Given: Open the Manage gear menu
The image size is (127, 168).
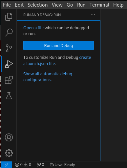Looking at the screenshot, I should (9, 153).
